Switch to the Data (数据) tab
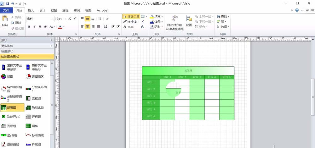The image size is (315, 148). (54, 10)
